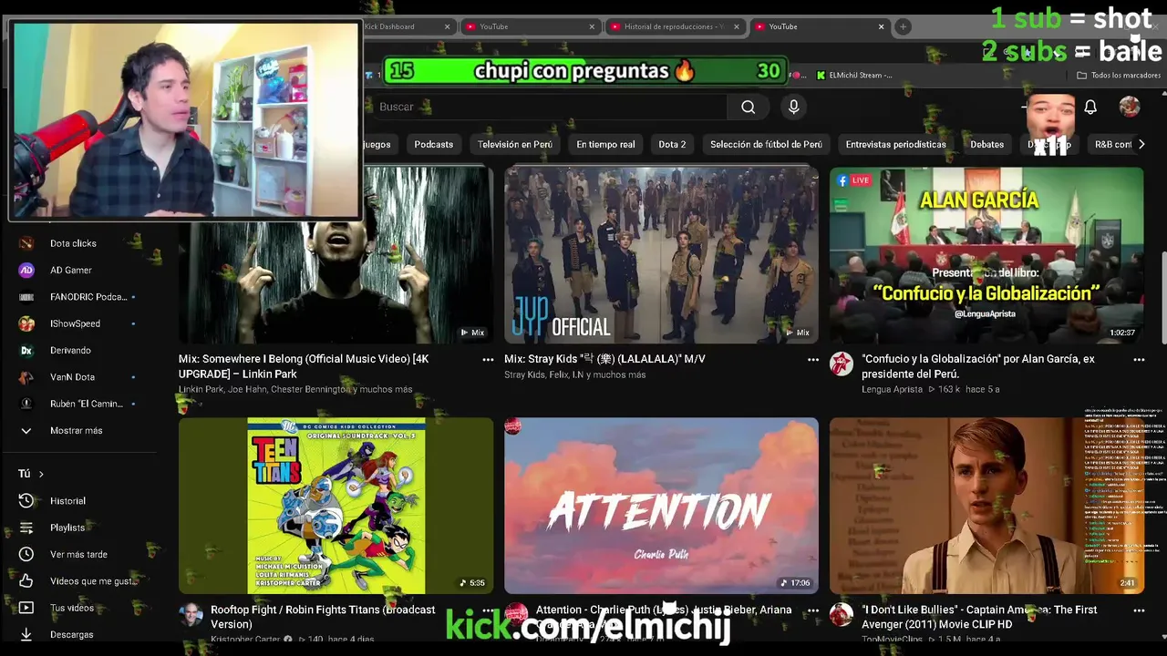Open the Historial sidebar item
Viewport: 1167px width, 656px height.
[67, 501]
